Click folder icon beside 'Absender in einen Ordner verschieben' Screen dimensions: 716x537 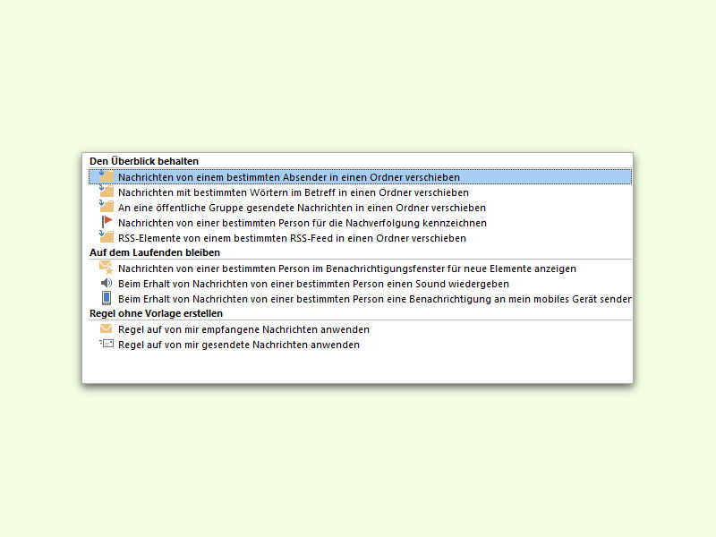pos(107,176)
